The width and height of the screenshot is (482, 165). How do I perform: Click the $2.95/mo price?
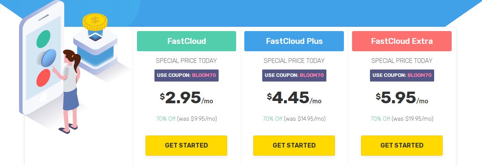186,98
